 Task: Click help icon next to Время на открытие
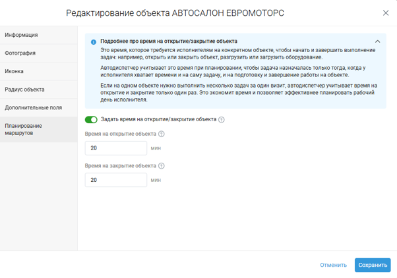162,134
